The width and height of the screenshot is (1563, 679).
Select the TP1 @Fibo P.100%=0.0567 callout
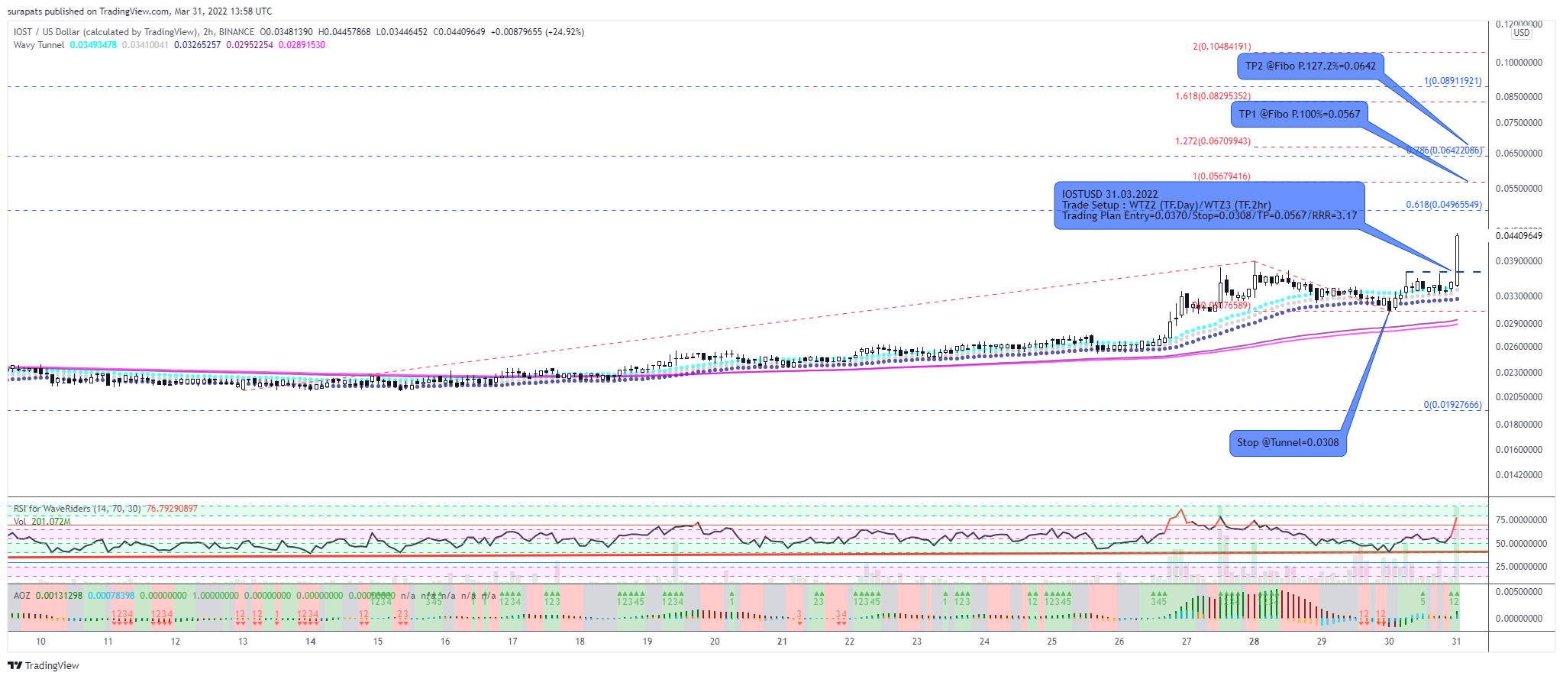tap(1299, 114)
